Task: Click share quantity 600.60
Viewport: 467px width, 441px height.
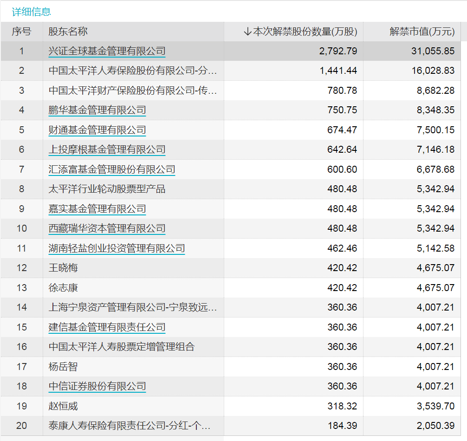Action: point(342,169)
